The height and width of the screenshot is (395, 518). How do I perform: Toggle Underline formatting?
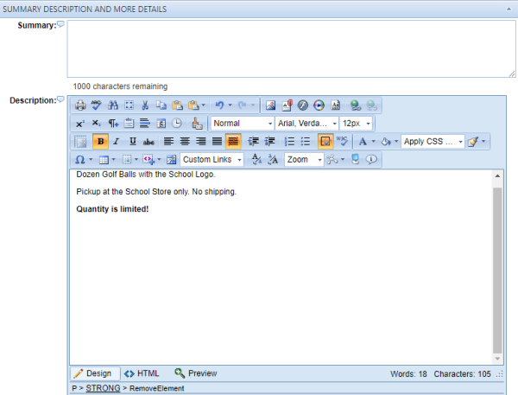[132, 142]
